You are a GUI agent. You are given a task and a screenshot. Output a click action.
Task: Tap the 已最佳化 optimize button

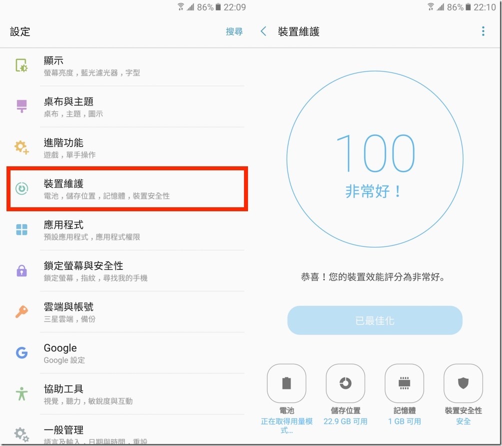click(375, 320)
